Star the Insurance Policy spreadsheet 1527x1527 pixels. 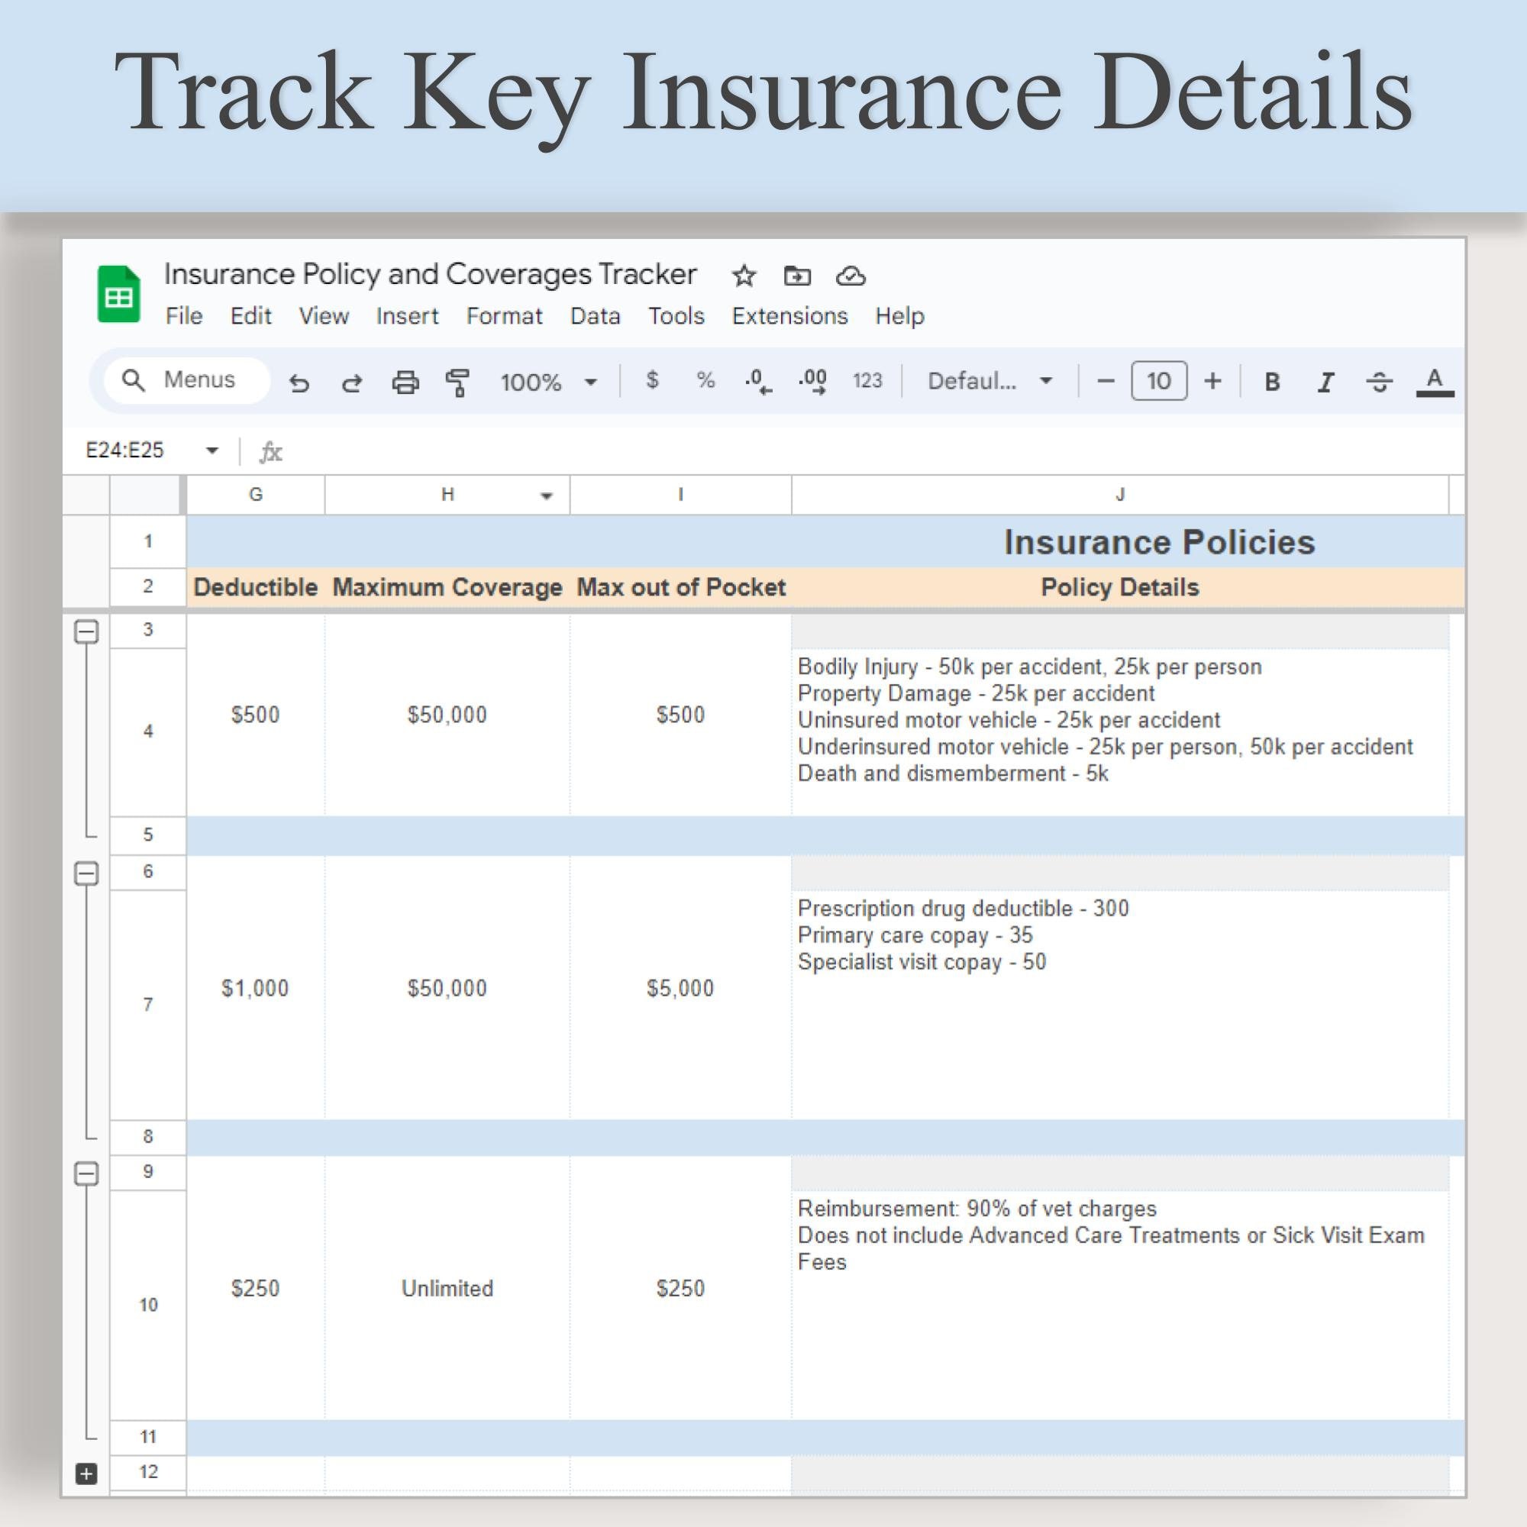(x=743, y=276)
